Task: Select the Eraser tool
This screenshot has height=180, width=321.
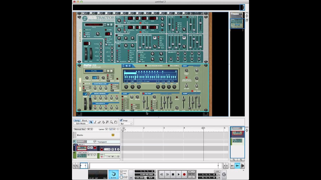Action: 99,122
